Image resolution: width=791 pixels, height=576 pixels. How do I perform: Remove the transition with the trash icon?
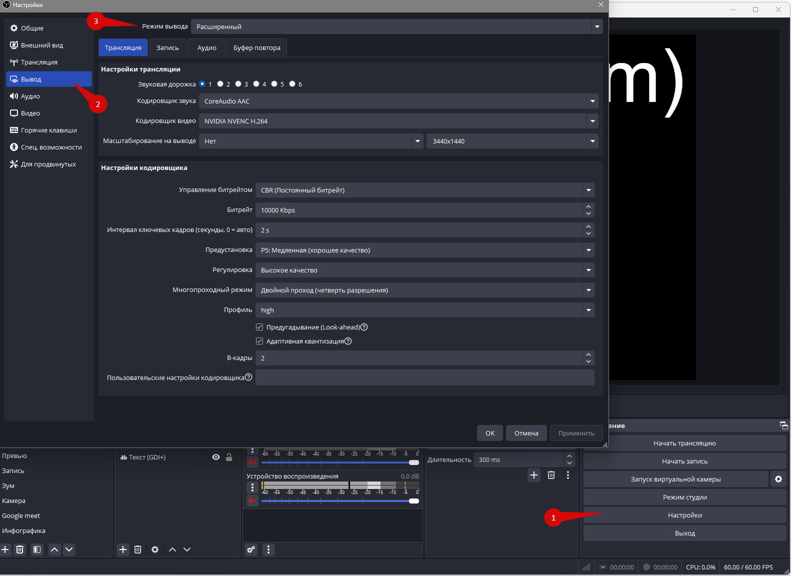(x=551, y=475)
